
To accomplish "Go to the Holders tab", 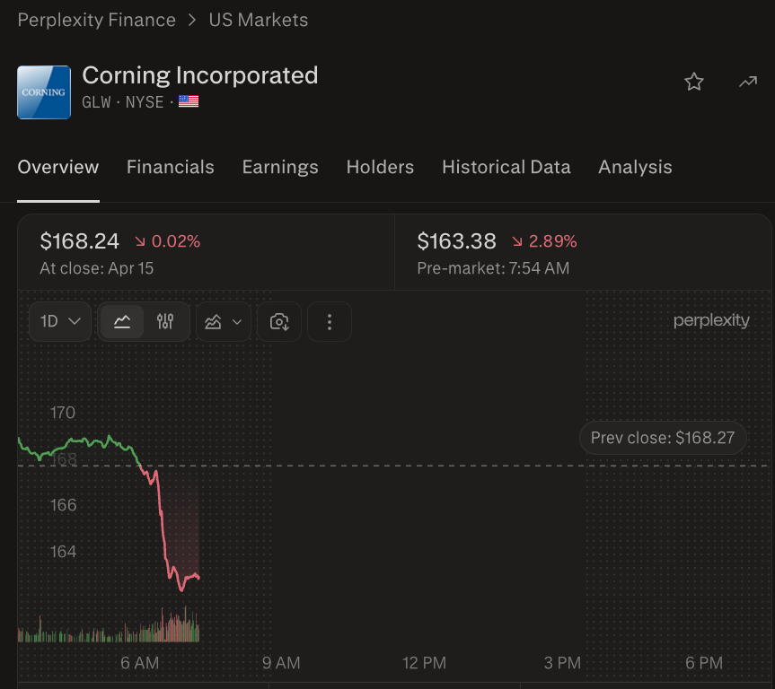I will pos(380,167).
